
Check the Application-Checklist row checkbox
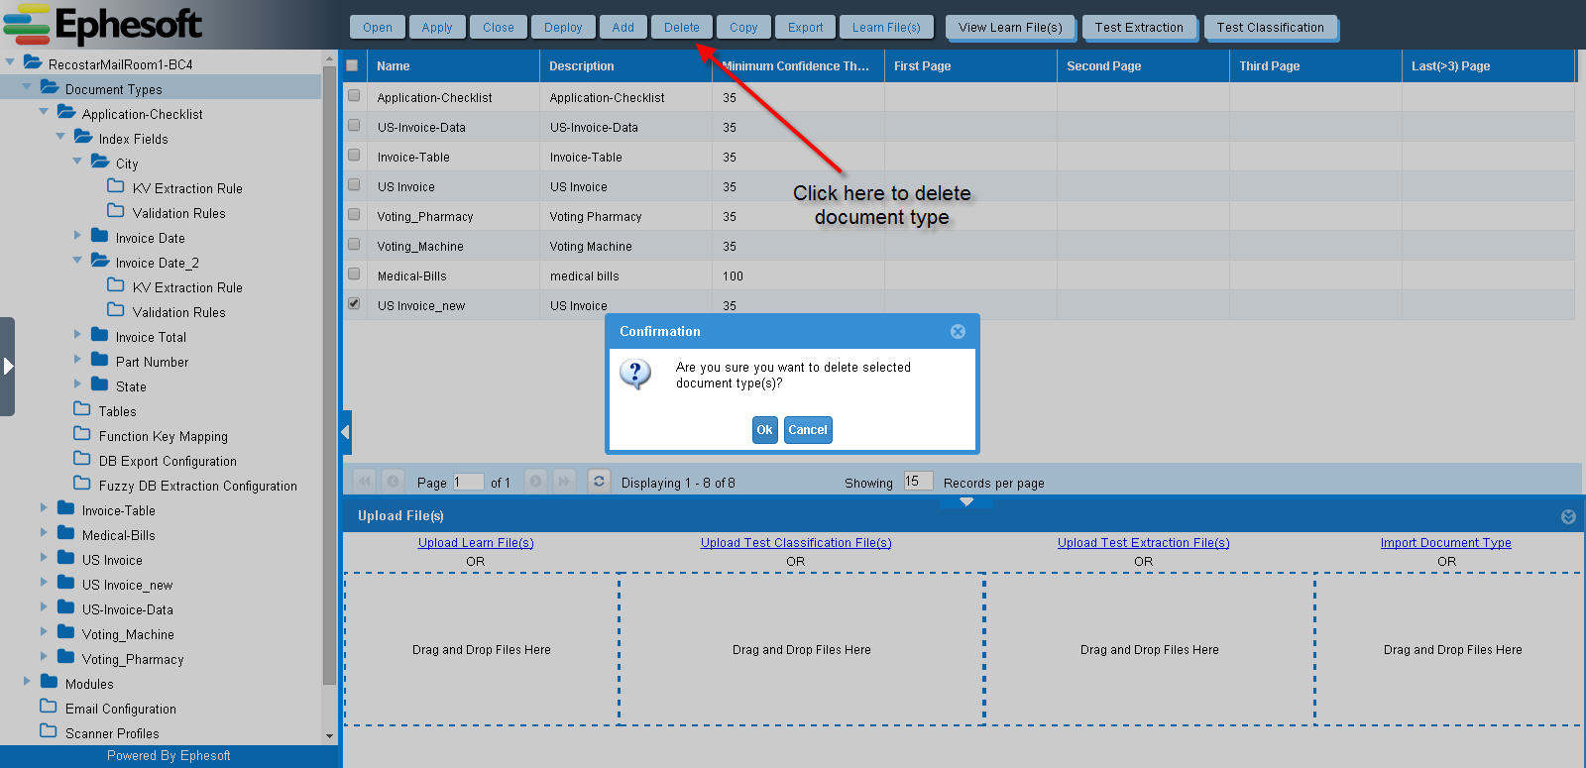pos(354,96)
